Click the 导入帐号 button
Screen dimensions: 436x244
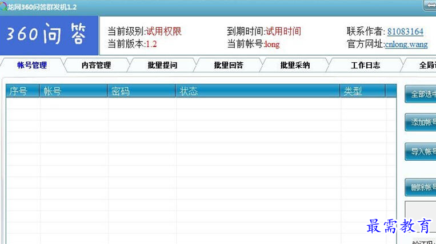coord(421,152)
